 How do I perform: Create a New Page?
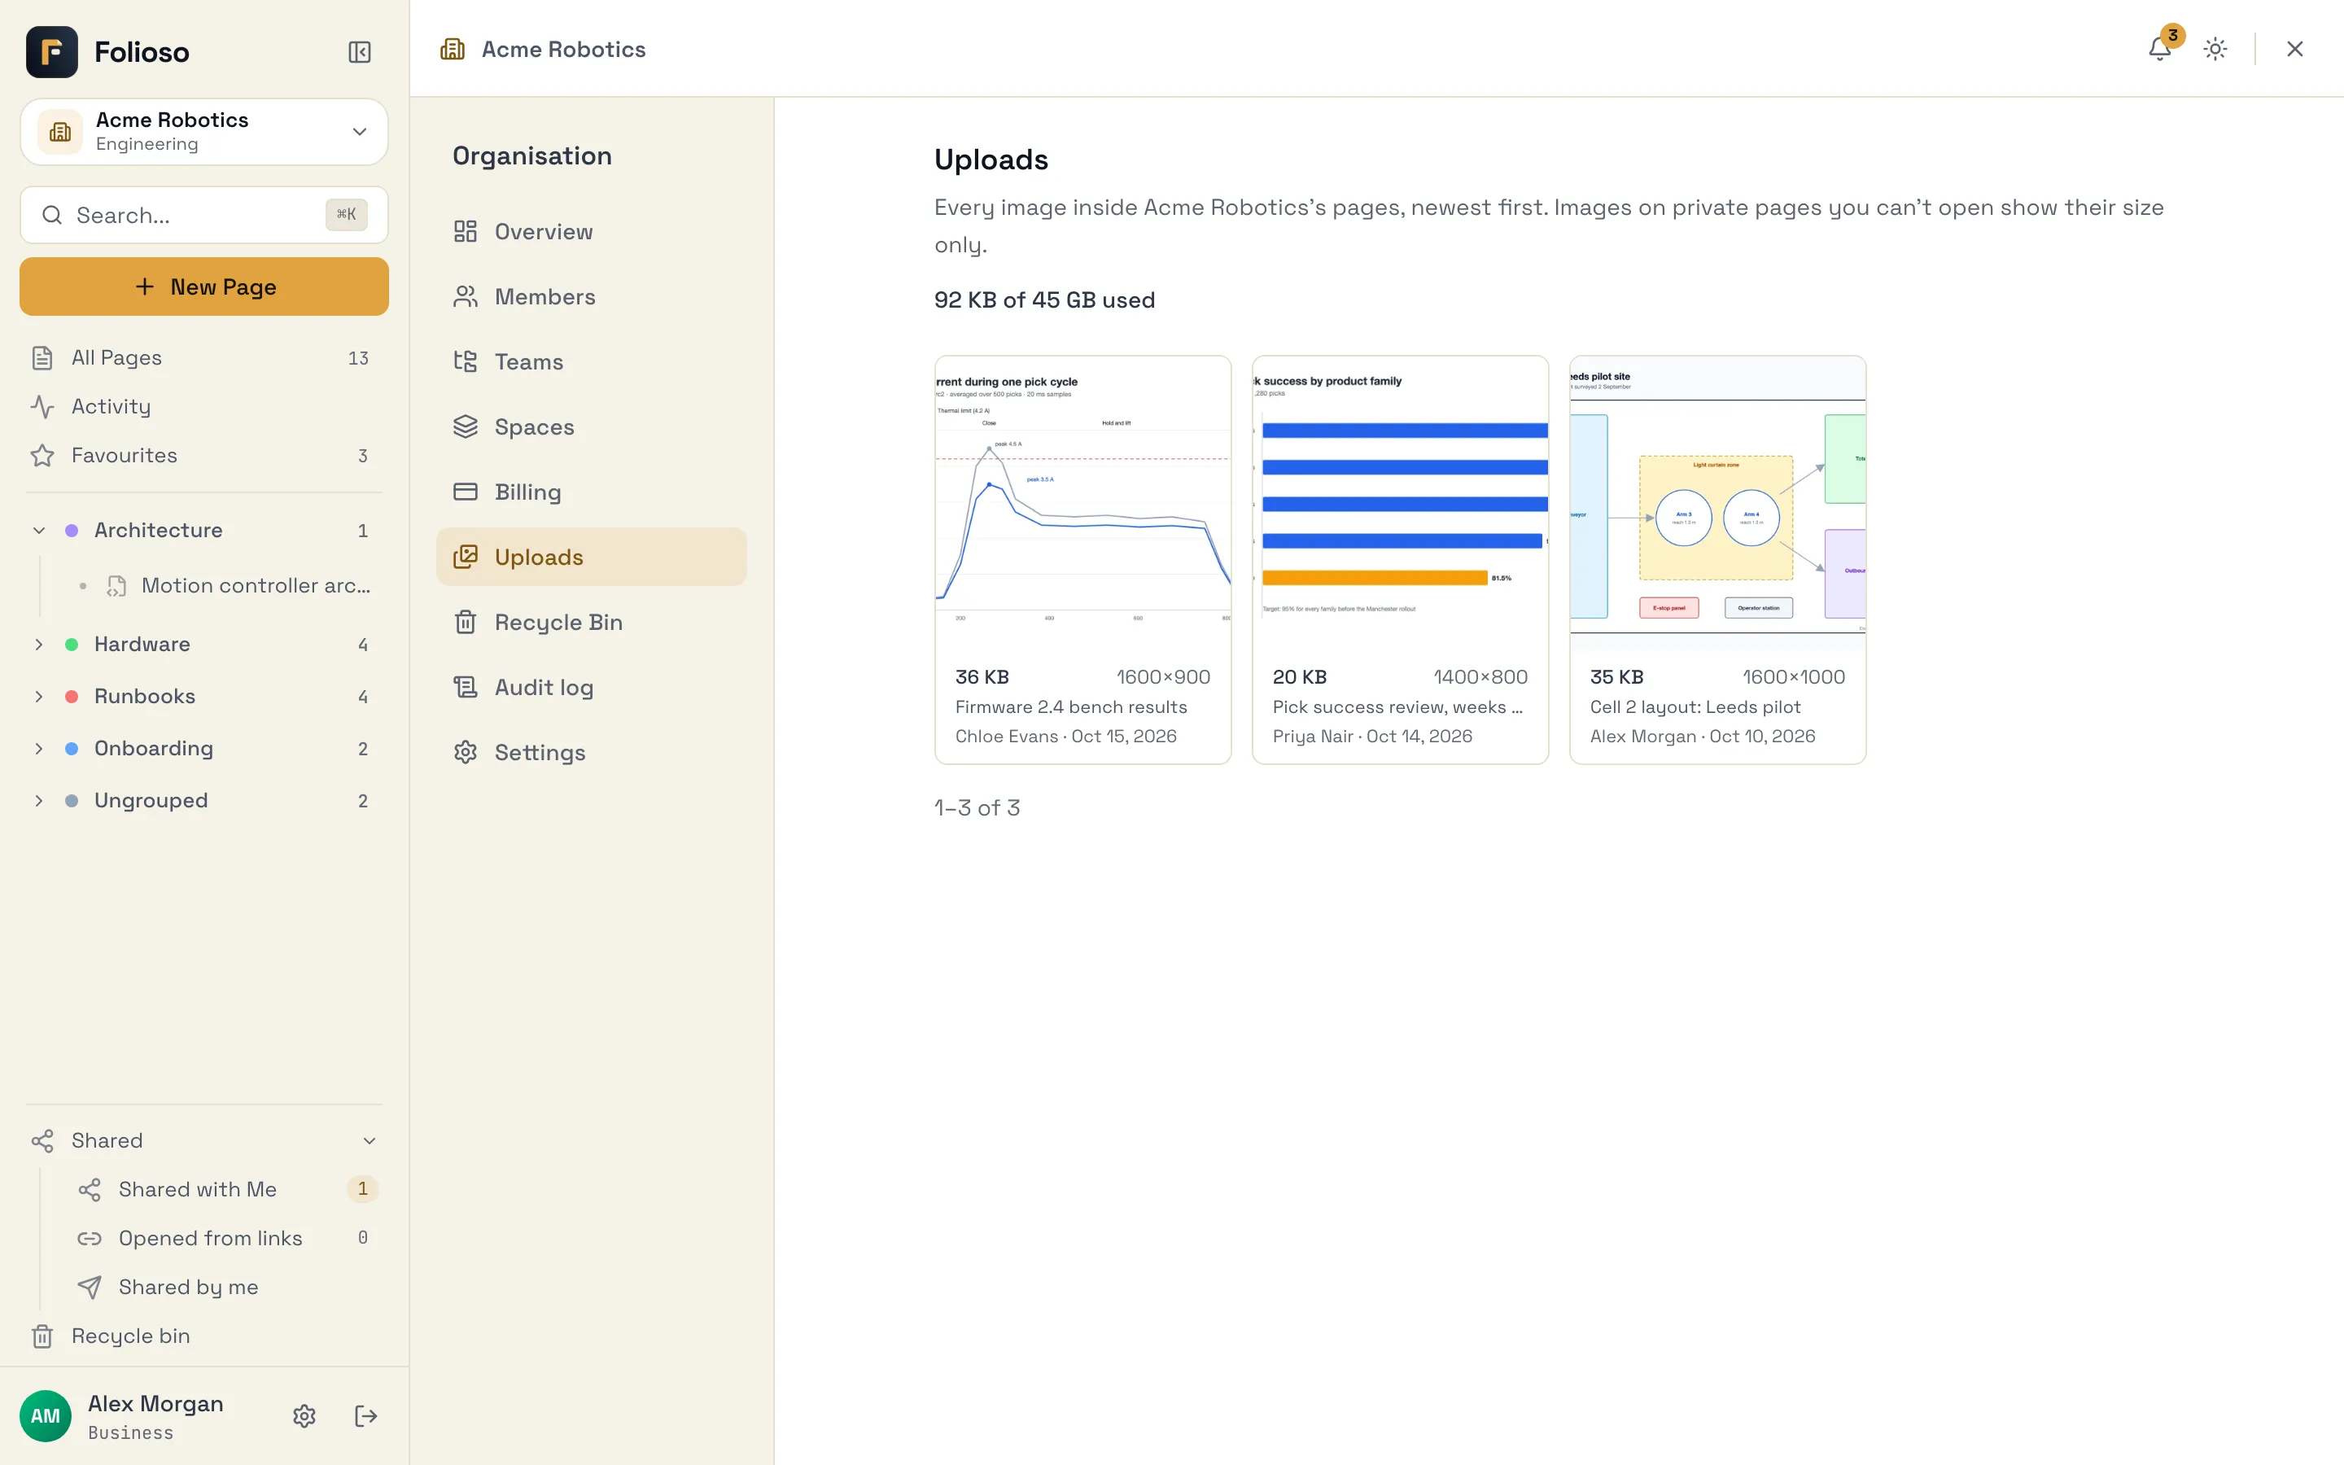[x=204, y=286]
